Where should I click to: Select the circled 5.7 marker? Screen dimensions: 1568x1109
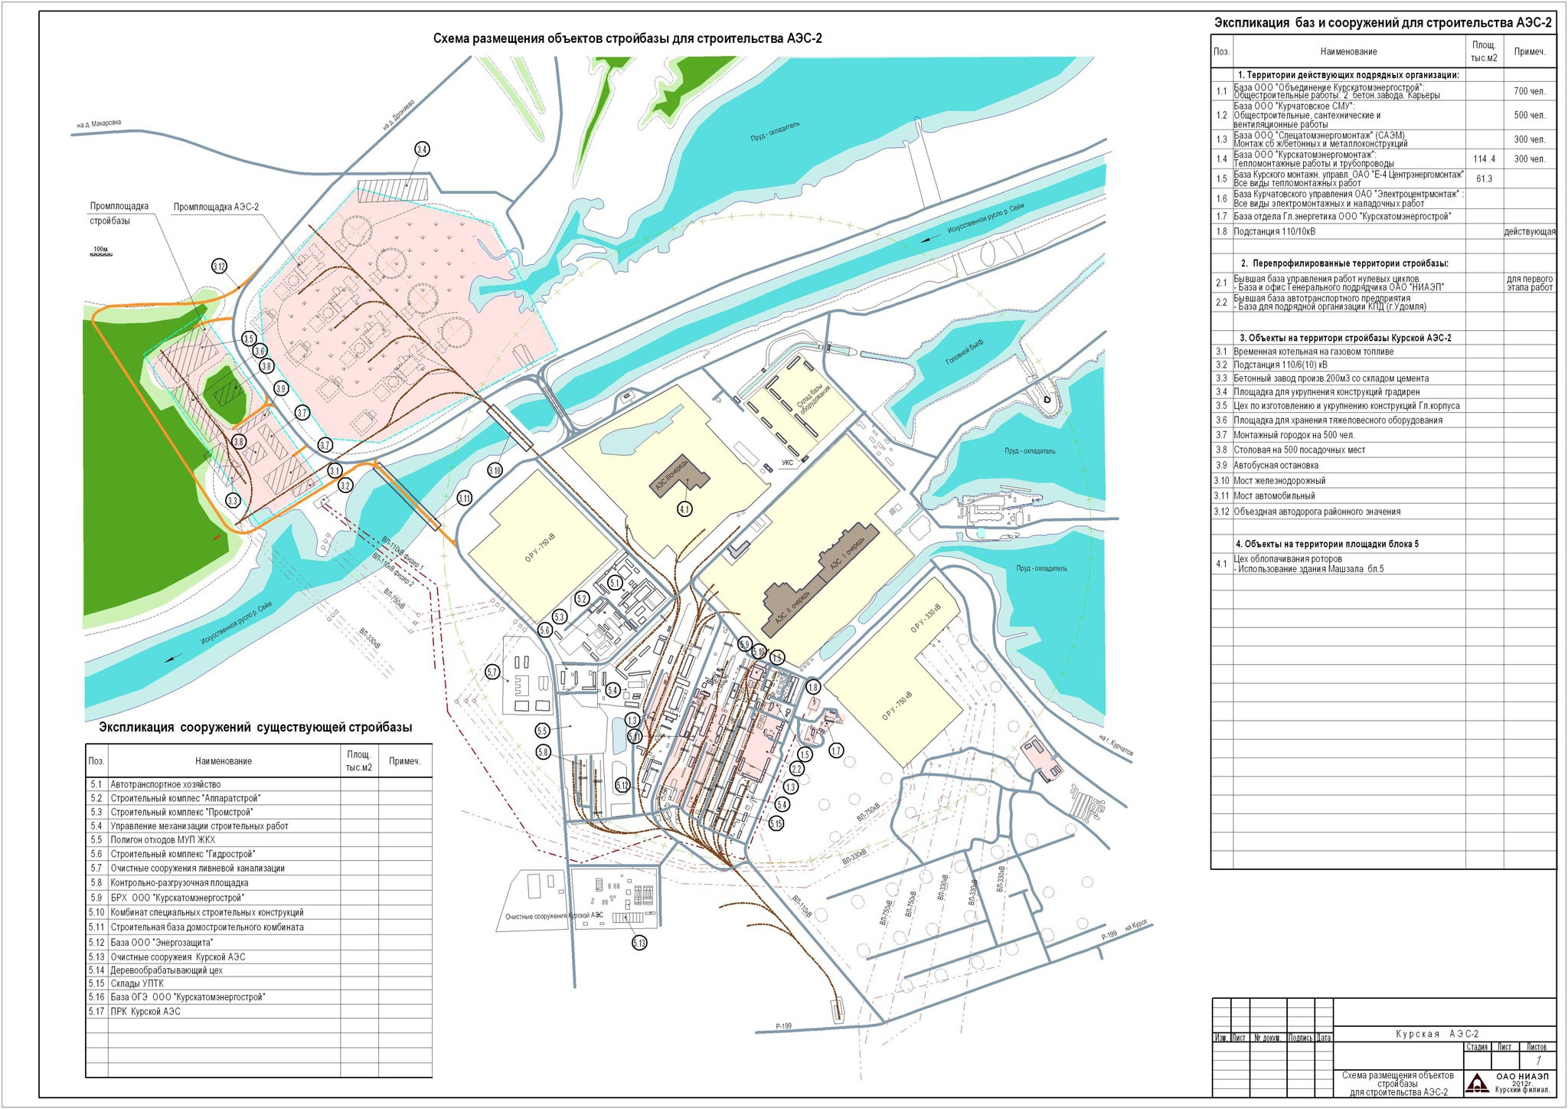[x=492, y=672]
